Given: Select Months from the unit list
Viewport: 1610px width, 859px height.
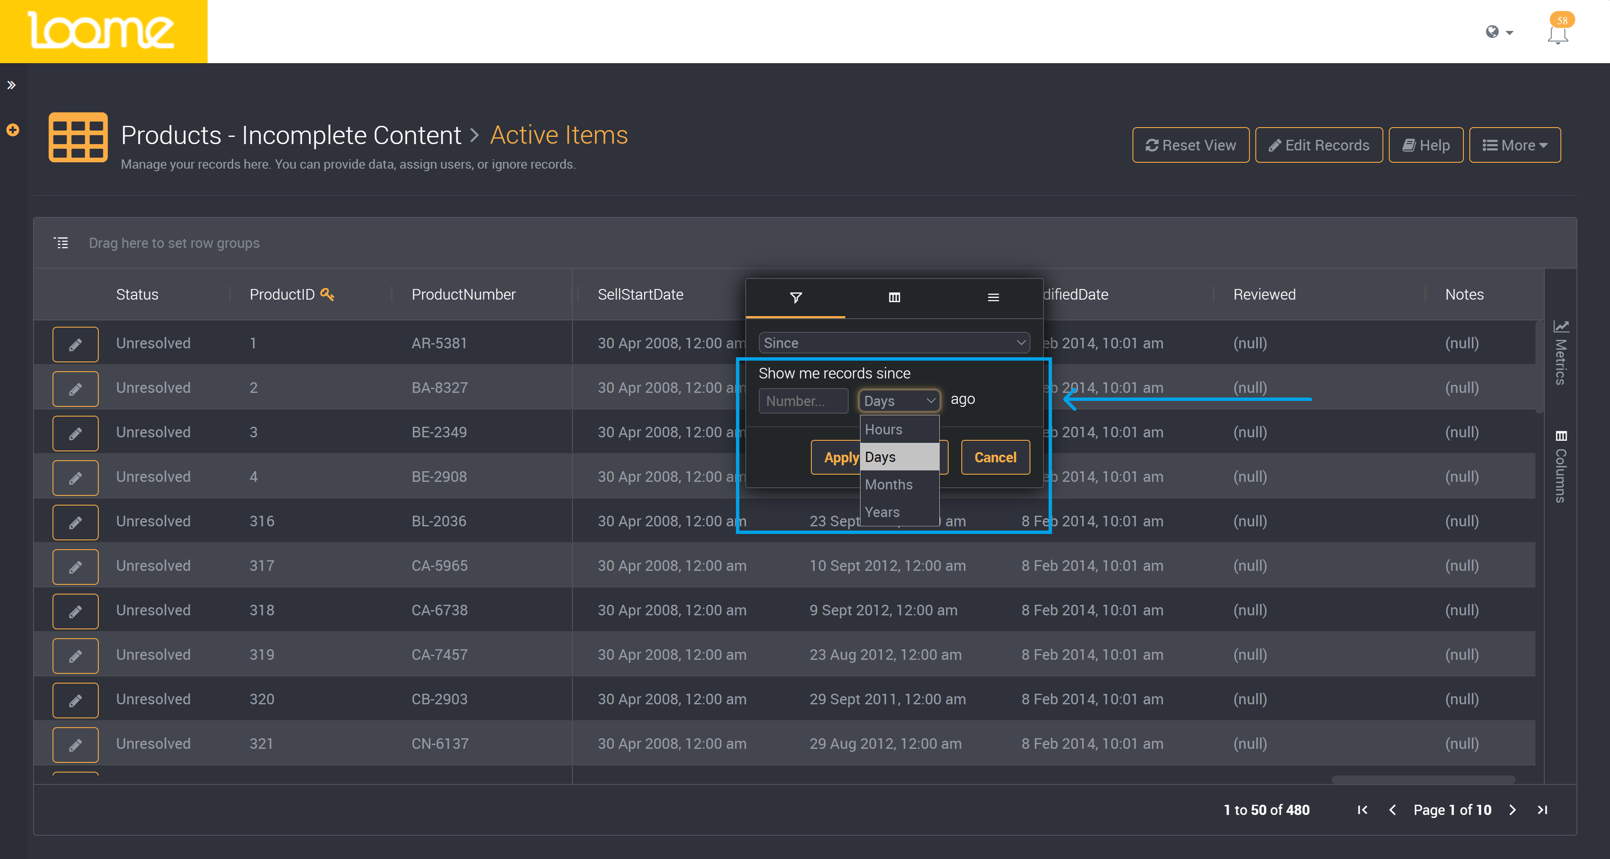Looking at the screenshot, I should click(x=899, y=484).
